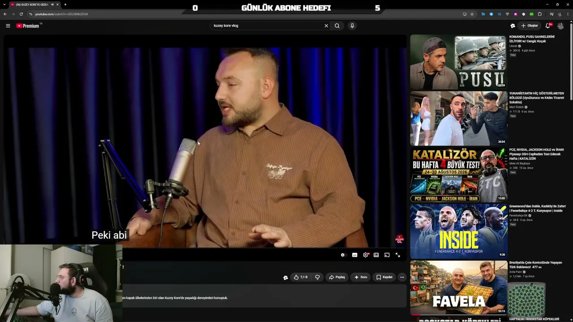The image size is (573, 322).
Task: Close the KUZEY KORE'YE GİDEN tab
Action: pyautogui.click(x=57, y=4)
